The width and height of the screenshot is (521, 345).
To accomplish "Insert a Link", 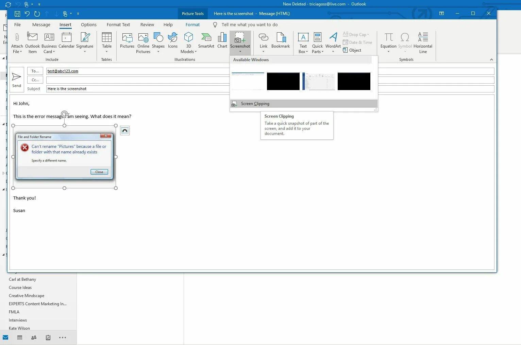I will click(x=264, y=43).
